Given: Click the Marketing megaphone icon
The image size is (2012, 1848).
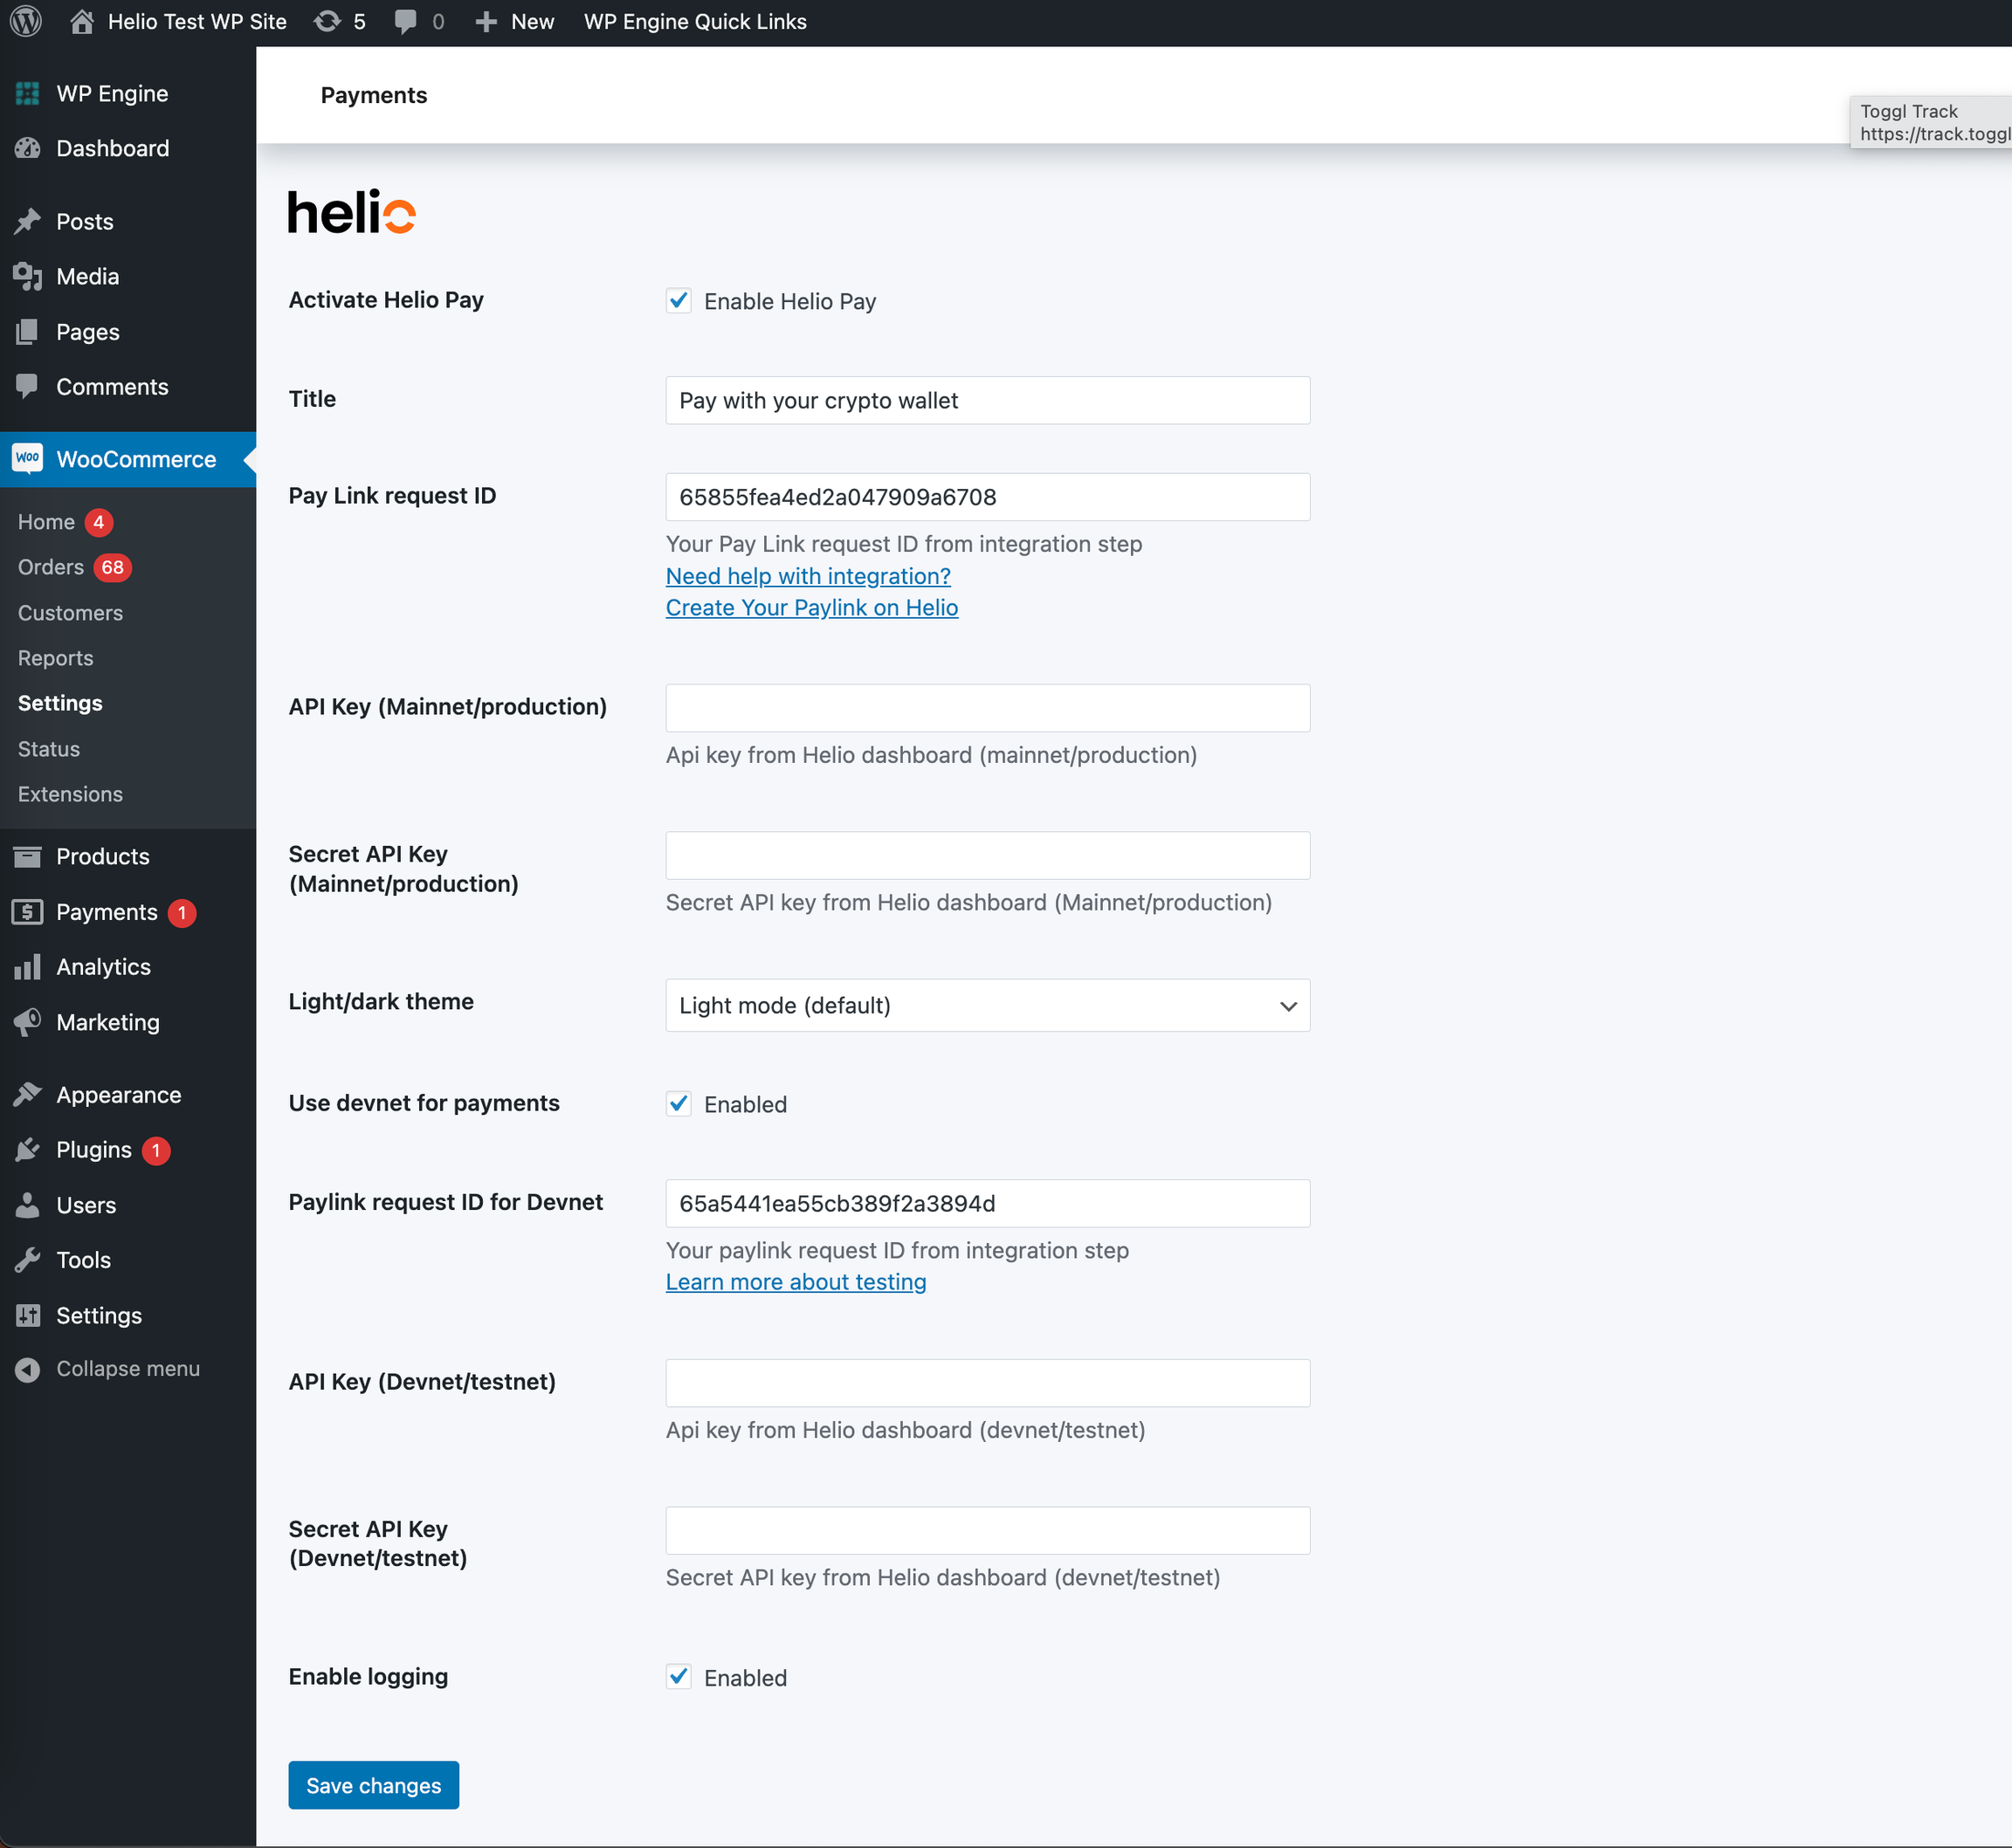Looking at the screenshot, I should [x=27, y=1022].
